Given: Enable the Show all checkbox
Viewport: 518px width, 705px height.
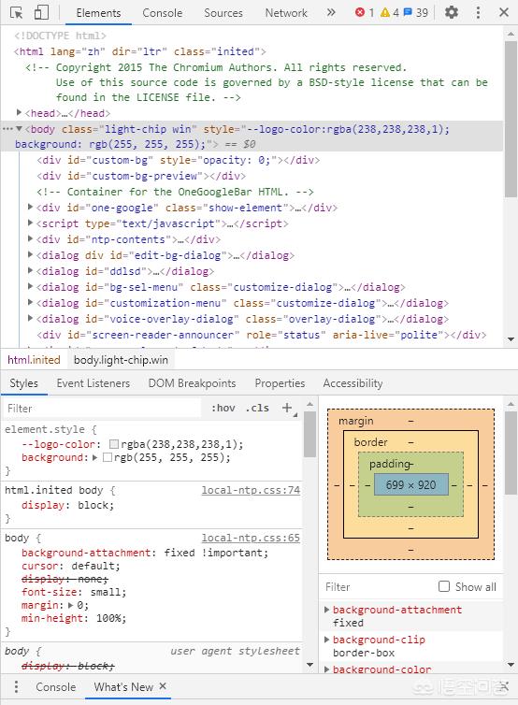Looking at the screenshot, I should (444, 586).
